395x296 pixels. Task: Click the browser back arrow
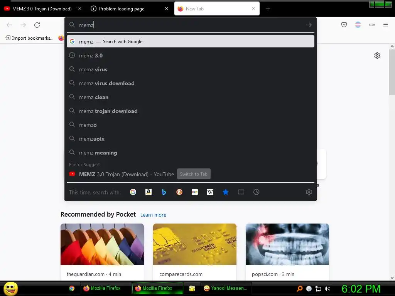click(x=9, y=25)
